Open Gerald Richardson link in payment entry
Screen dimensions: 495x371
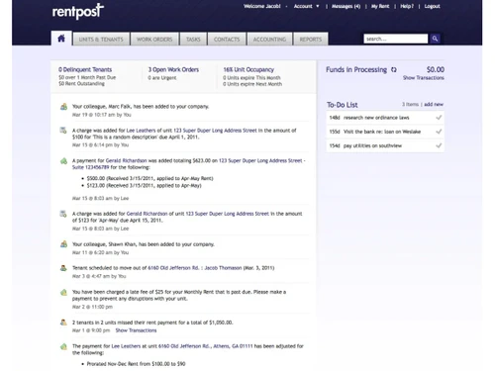[x=127, y=161]
